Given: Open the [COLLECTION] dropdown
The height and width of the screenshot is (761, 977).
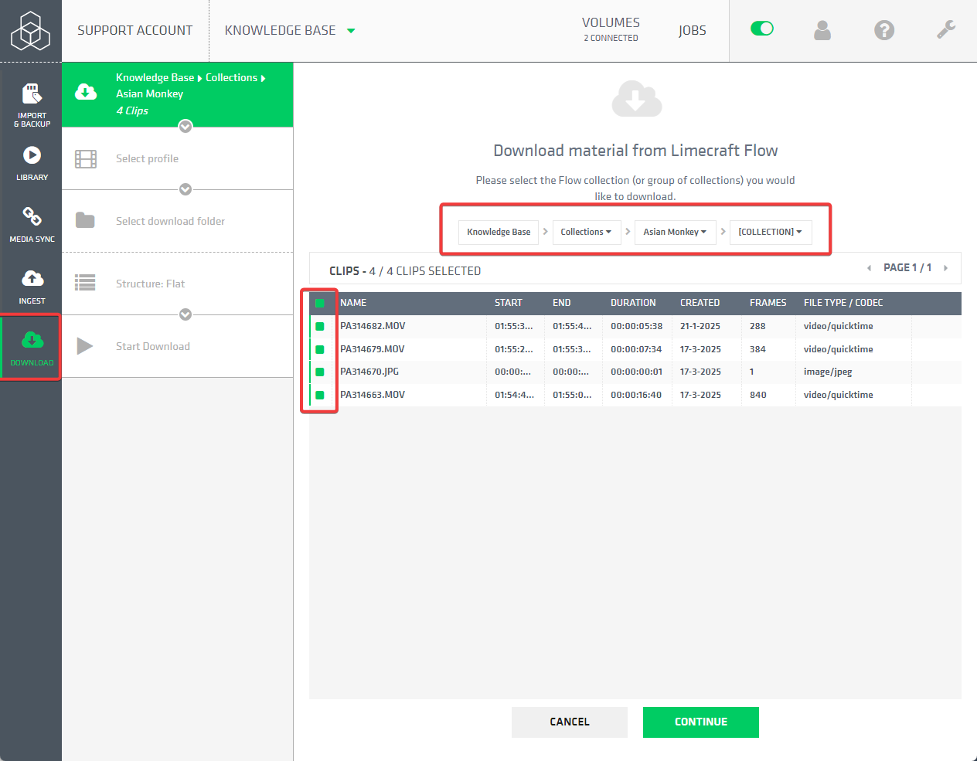Looking at the screenshot, I should tap(771, 232).
